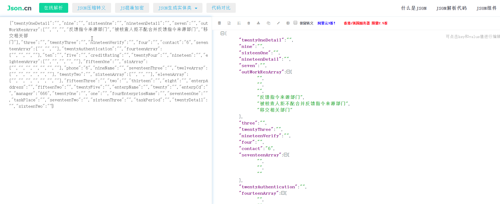Click the download JSON icon
Image resolution: width=500 pixels, height=204 pixels.
(x=258, y=23)
